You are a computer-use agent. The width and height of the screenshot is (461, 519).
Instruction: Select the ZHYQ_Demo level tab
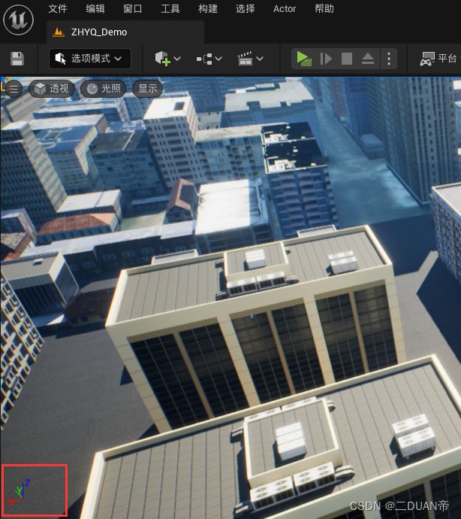(x=125, y=32)
